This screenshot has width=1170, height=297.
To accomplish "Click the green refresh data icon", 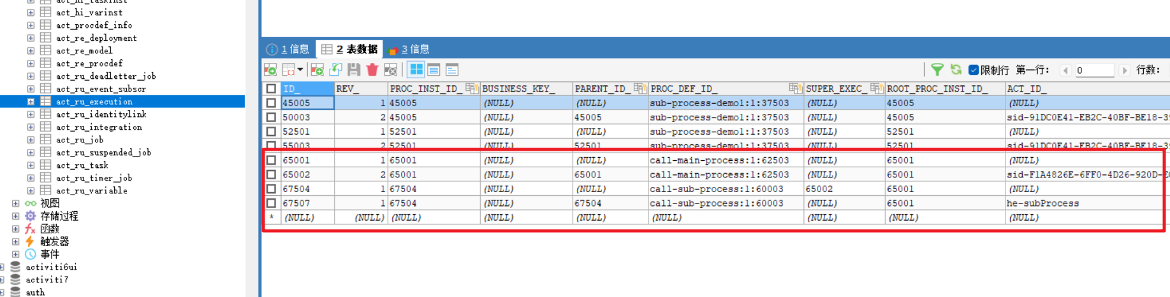I will [956, 70].
